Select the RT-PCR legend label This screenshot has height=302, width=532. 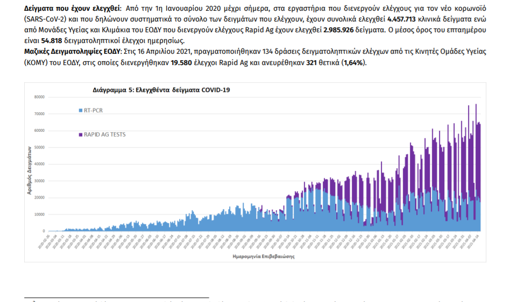point(93,111)
